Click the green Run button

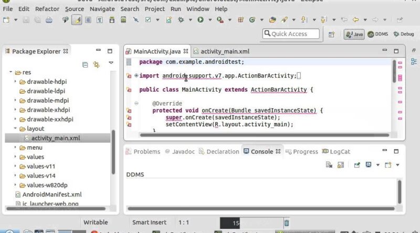click(x=201, y=20)
